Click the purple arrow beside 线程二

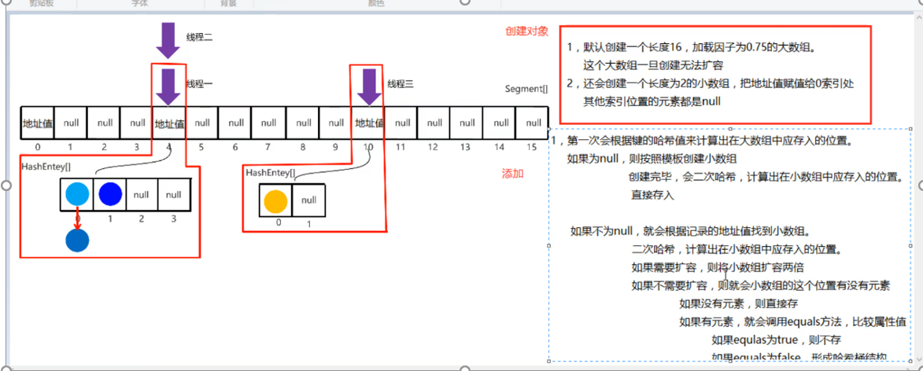click(x=168, y=41)
